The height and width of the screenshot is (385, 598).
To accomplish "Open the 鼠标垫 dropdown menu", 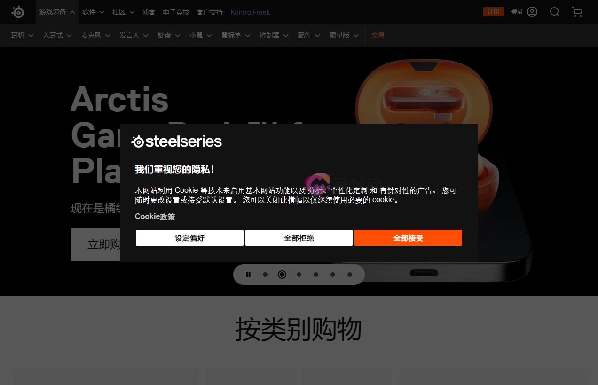I will [x=235, y=35].
